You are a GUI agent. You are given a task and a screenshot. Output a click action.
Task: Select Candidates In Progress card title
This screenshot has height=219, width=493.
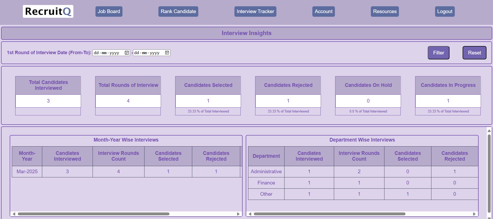[x=448, y=85]
